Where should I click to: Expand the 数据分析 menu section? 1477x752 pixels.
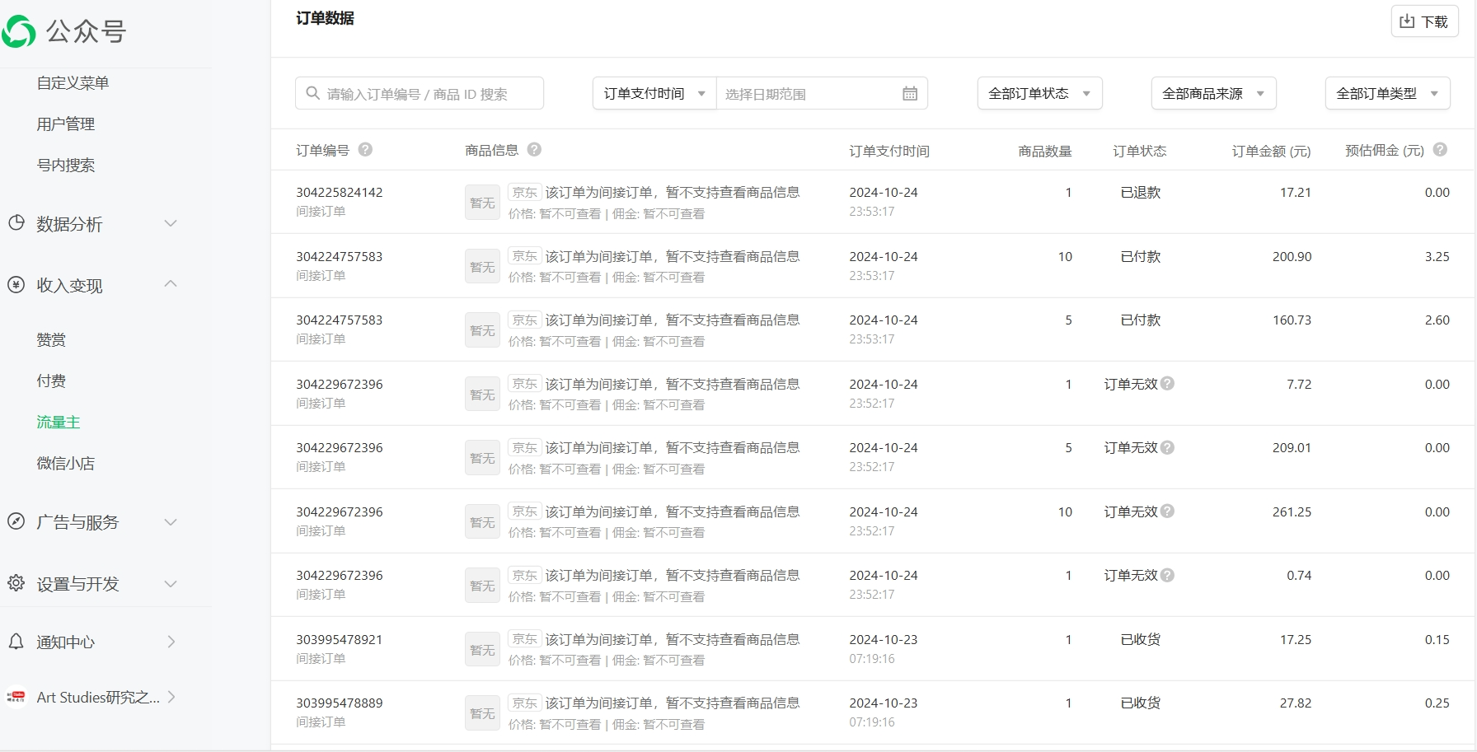point(171,223)
